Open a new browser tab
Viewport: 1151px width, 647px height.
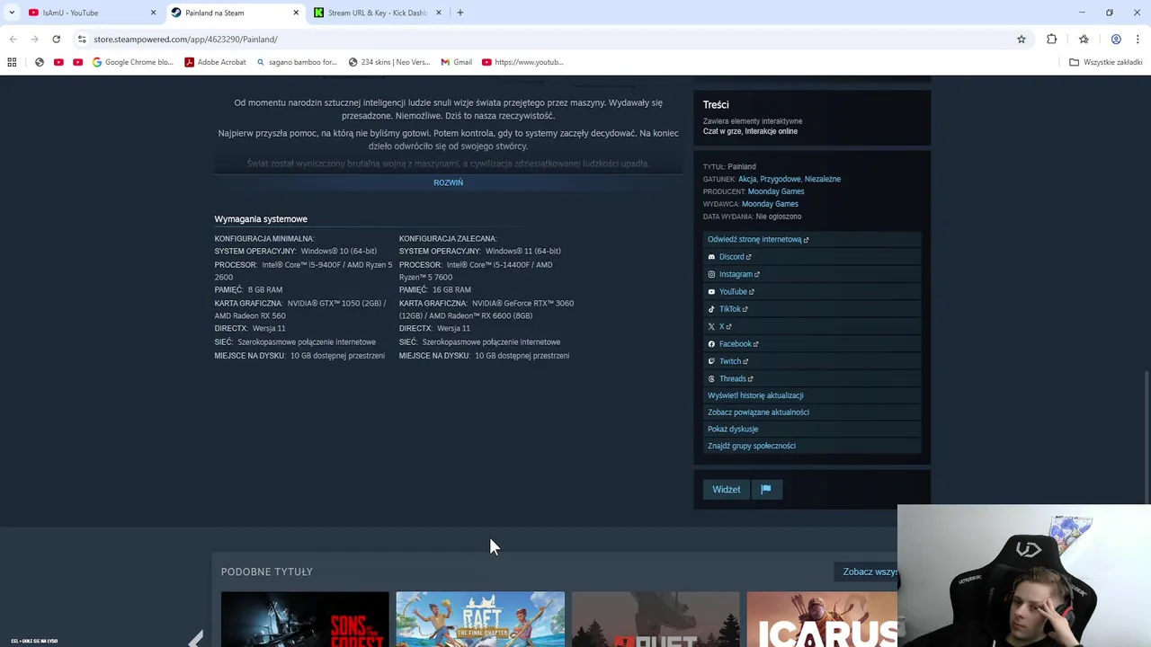pos(460,13)
